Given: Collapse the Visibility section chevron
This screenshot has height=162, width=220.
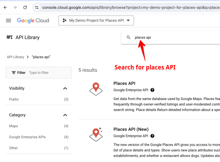Looking at the screenshot, I should coord(65,88).
